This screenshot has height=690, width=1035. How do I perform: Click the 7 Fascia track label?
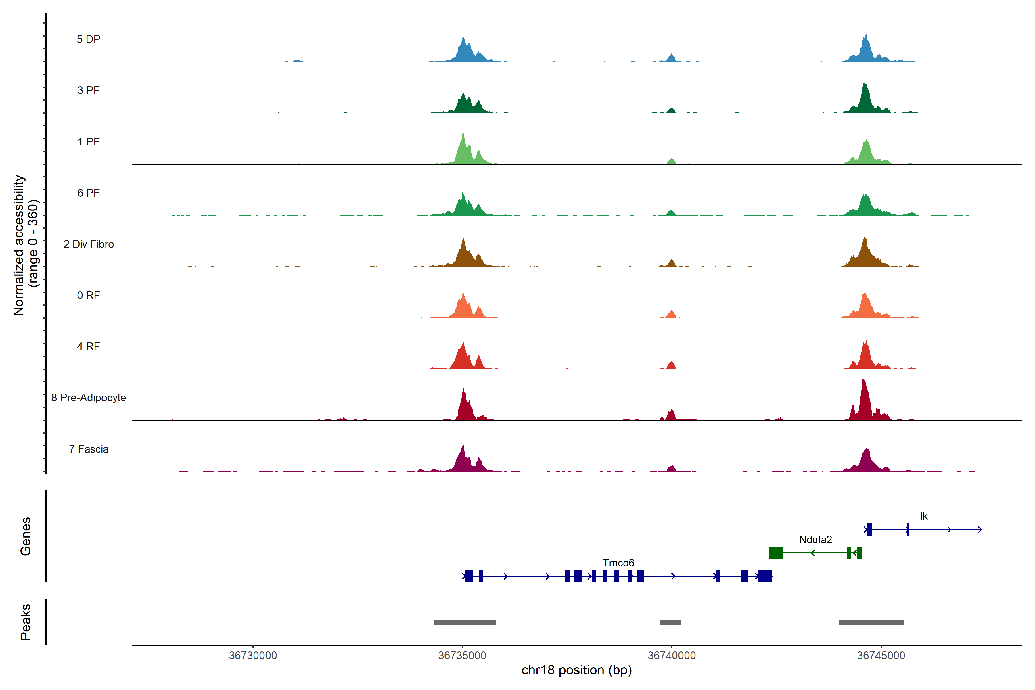89,449
